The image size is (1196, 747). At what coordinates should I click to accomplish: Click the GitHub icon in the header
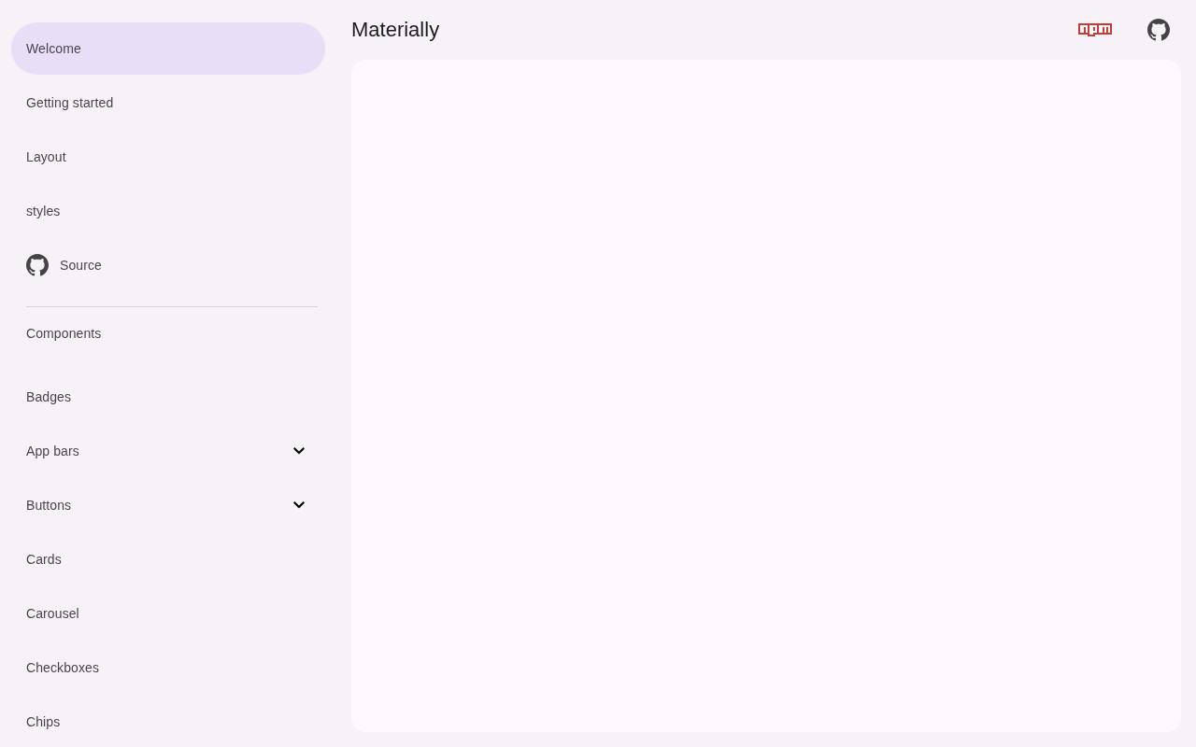point(1158,30)
